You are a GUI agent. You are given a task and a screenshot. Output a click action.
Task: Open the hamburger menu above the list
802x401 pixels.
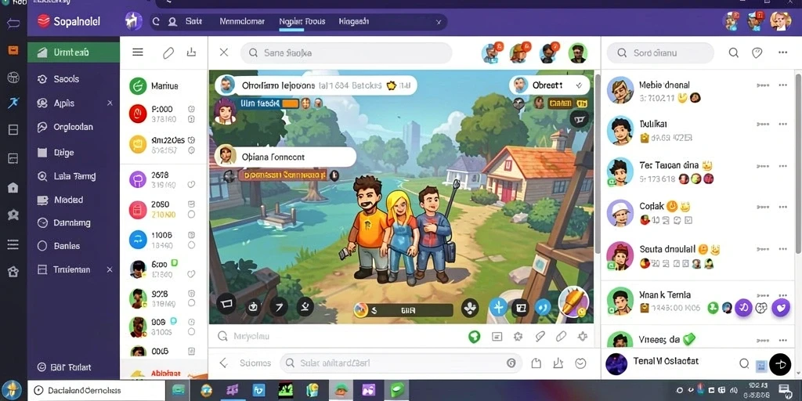(138, 52)
